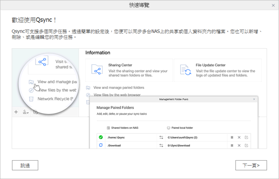Close the Management Folder Pairs window
The width and height of the screenshot is (279, 179).
pyautogui.click(x=254, y=99)
